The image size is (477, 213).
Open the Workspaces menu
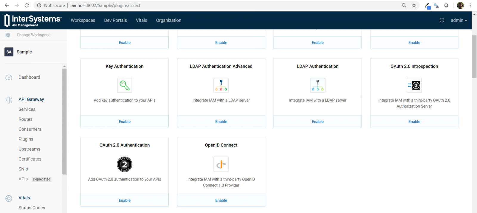83,20
